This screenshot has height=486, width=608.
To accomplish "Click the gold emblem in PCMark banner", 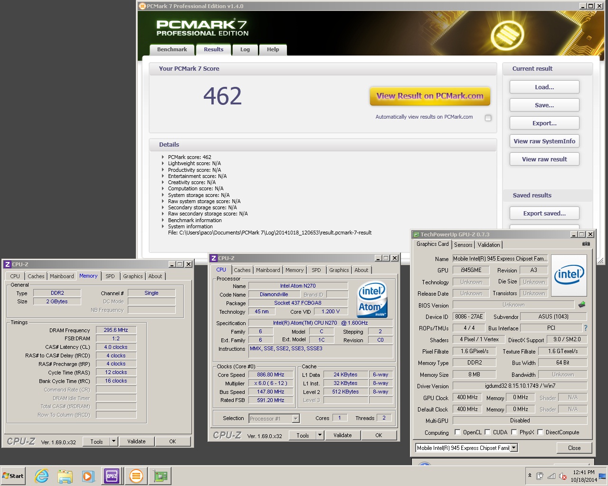I will 507,36.
